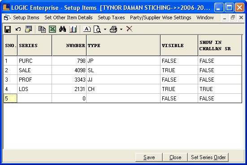Click the type cell SL
Viewport: 247px width, 165px height.
(x=123, y=70)
